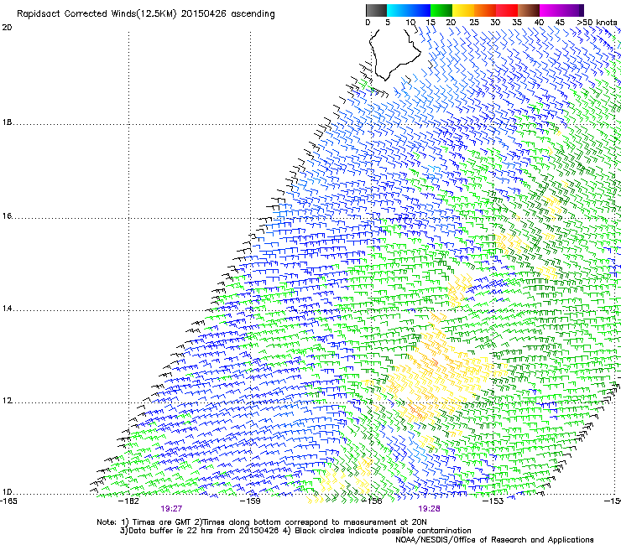
Task: Click the longitude label -153
Action: pos(493,501)
